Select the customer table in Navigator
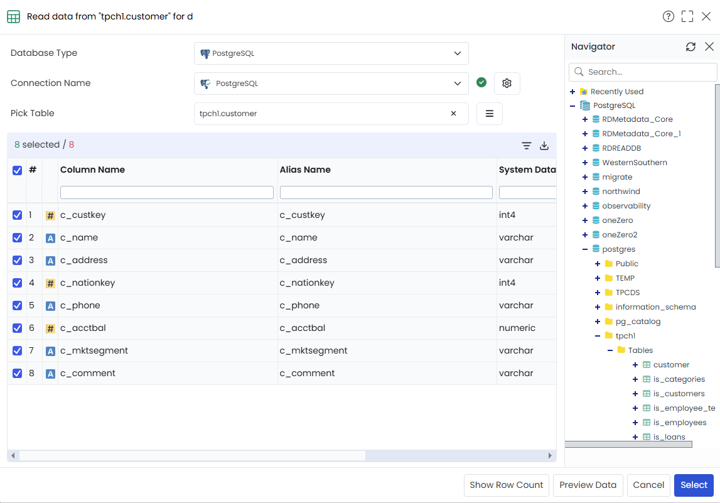 click(671, 365)
